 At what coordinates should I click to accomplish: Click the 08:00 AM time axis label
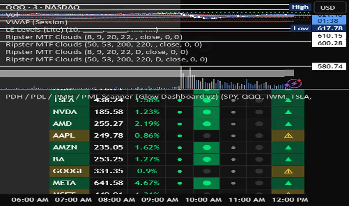click(x=116, y=200)
